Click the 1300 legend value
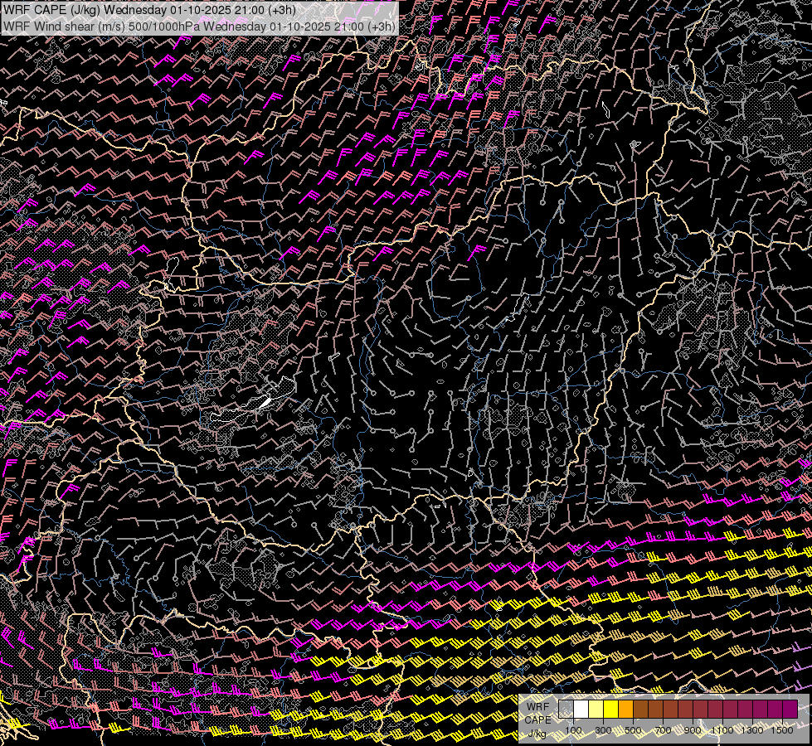Screen dimensions: 812x746 pos(752,730)
